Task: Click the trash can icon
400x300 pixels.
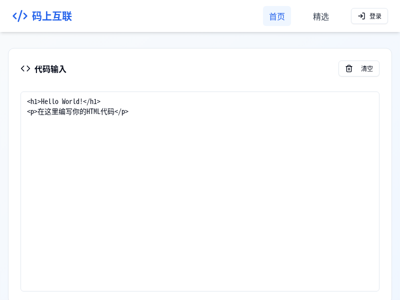Action: point(348,68)
